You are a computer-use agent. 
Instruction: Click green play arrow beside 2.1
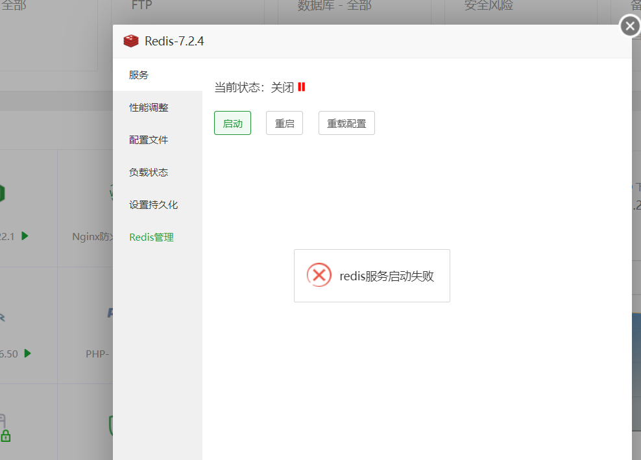point(25,236)
